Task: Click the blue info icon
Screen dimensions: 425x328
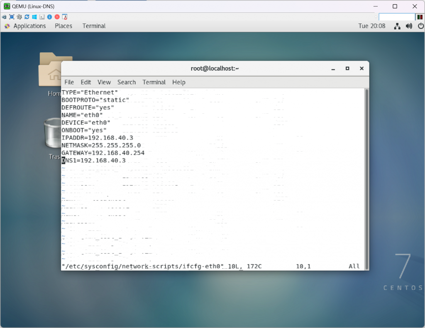Action: 49,17
